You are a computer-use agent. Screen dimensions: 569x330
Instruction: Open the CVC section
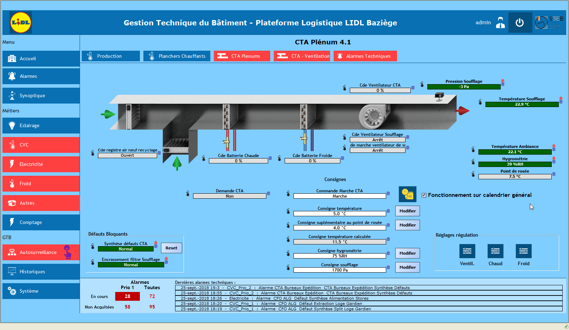[x=41, y=145]
